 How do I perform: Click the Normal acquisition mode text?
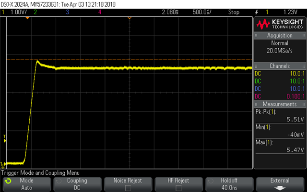(280, 43)
